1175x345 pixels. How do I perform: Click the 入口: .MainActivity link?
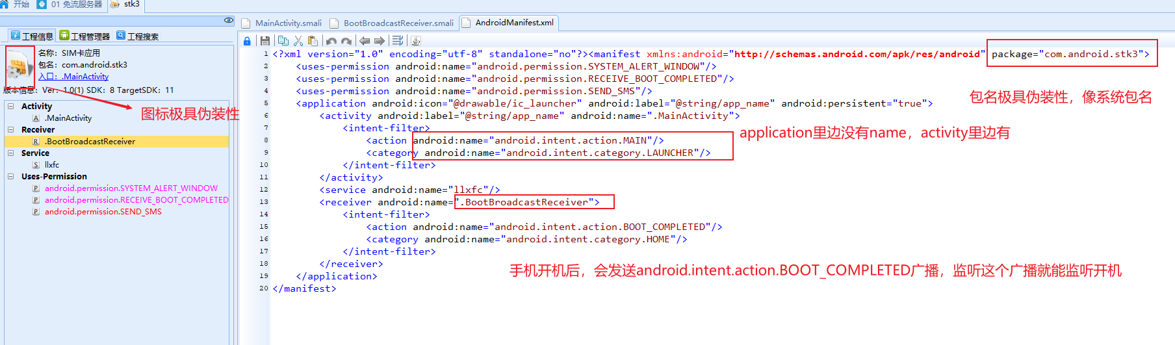73,76
